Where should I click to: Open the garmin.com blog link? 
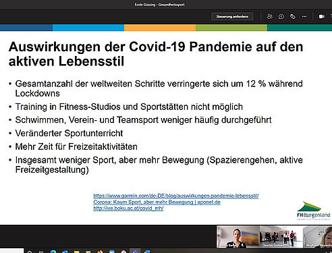coord(176,196)
